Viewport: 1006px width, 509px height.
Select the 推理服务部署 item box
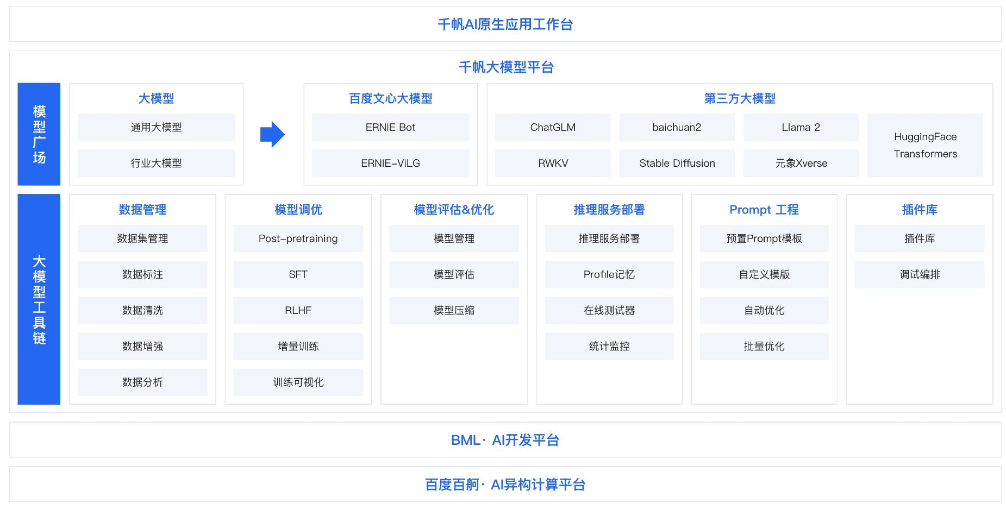coord(609,238)
